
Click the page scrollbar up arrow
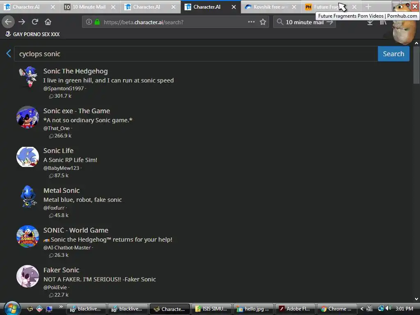[x=416, y=43]
